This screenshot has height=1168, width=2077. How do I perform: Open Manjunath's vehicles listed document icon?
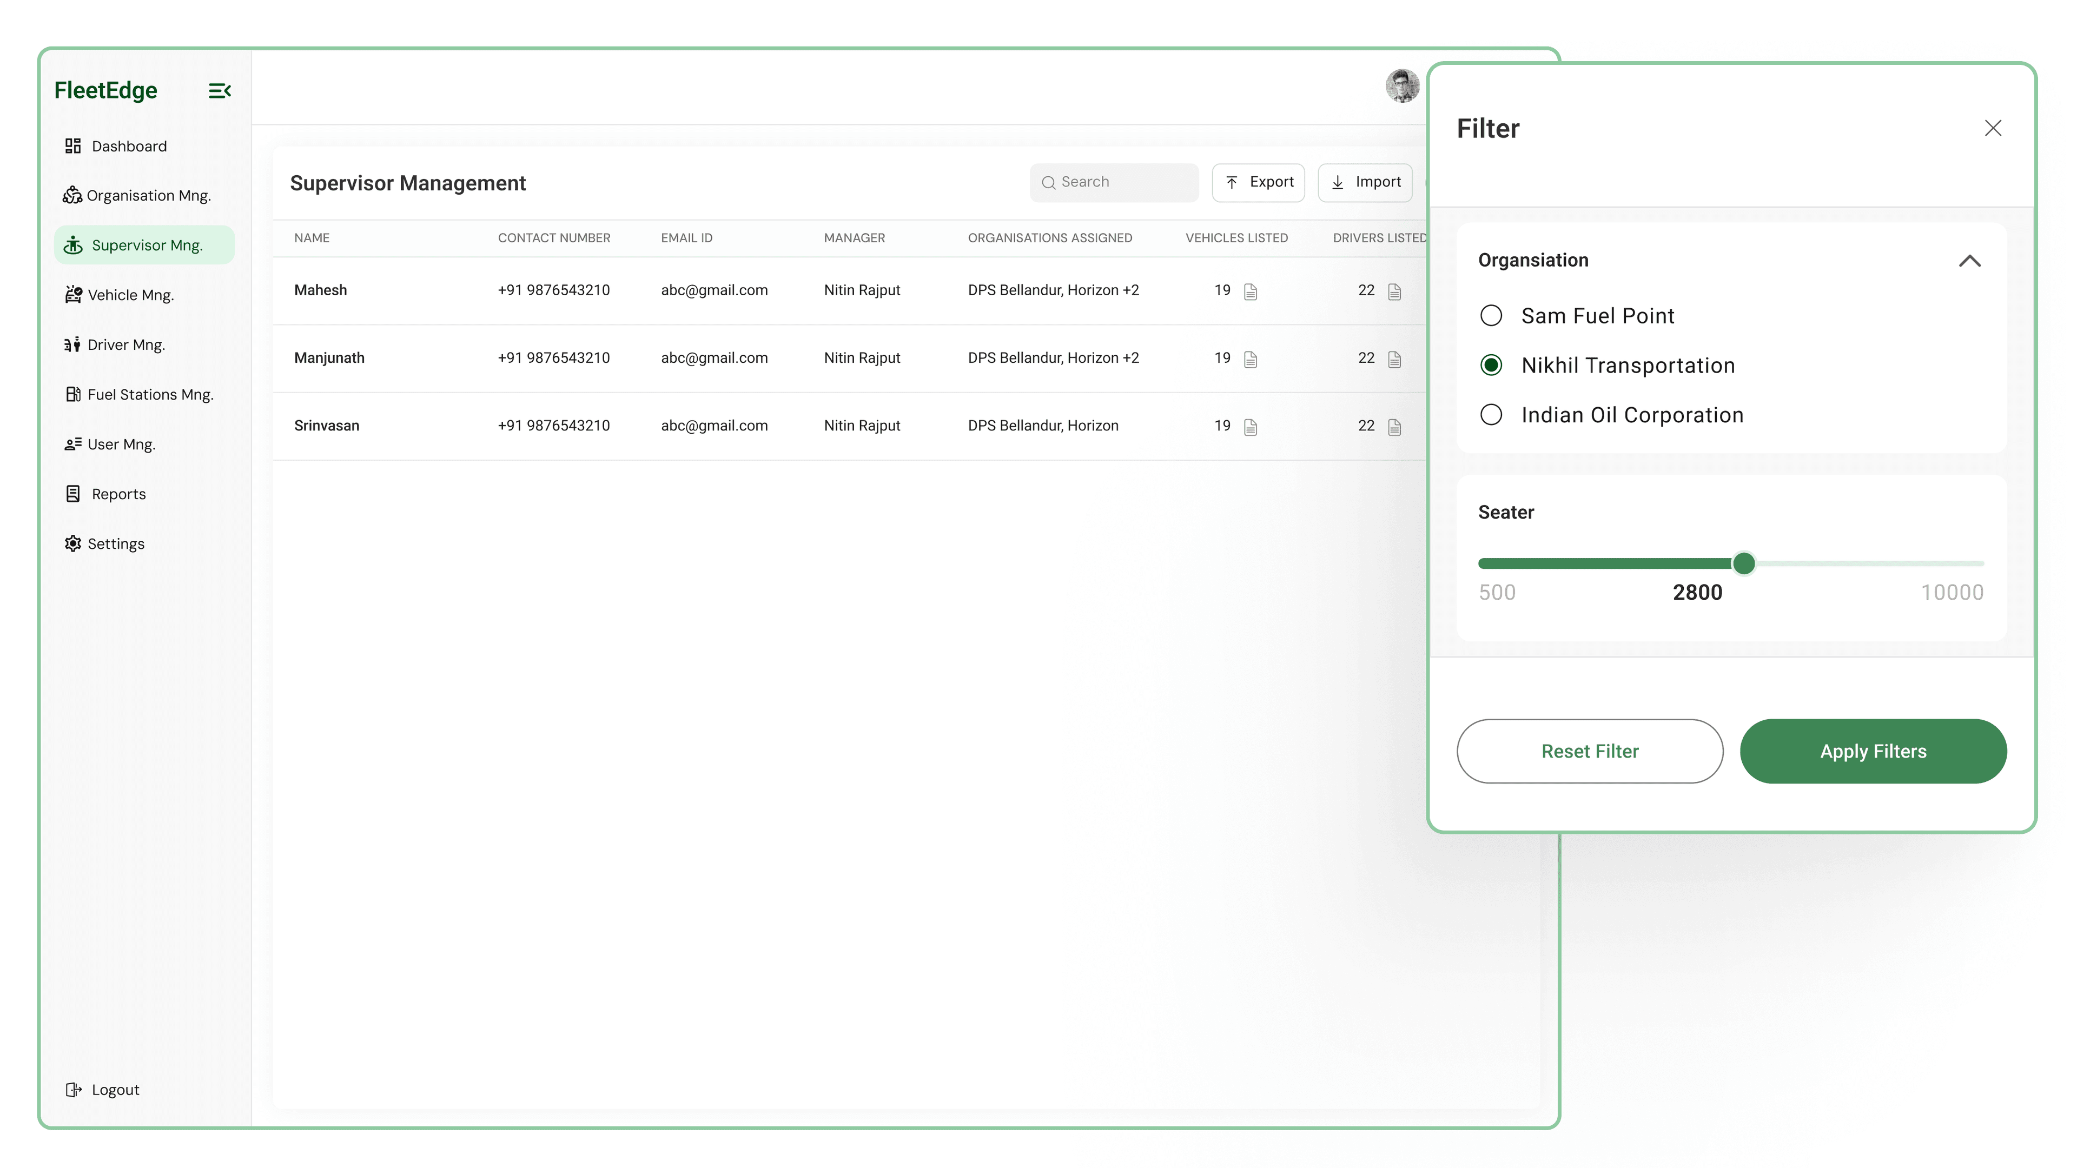(x=1251, y=359)
